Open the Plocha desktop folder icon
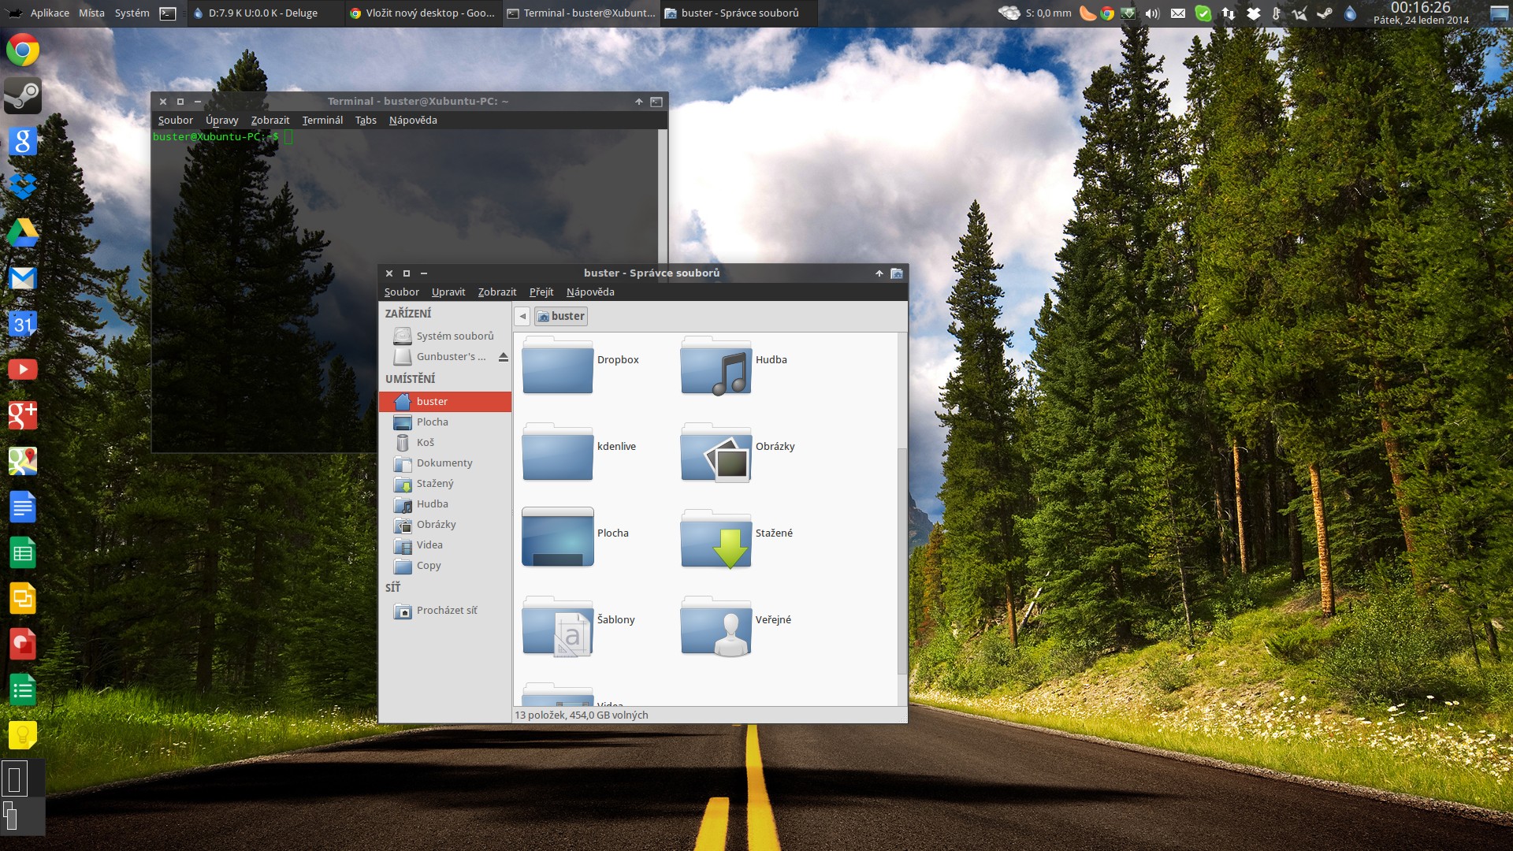Viewport: 1513px width, 851px height. (557, 537)
